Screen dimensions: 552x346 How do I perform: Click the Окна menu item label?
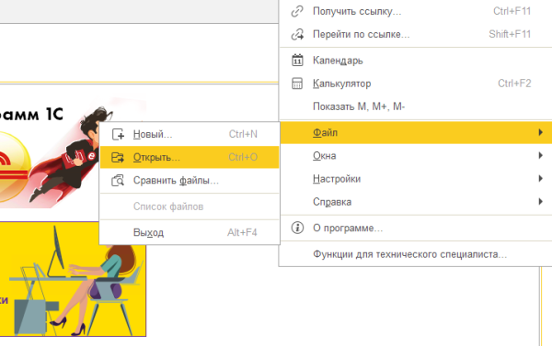tap(324, 156)
